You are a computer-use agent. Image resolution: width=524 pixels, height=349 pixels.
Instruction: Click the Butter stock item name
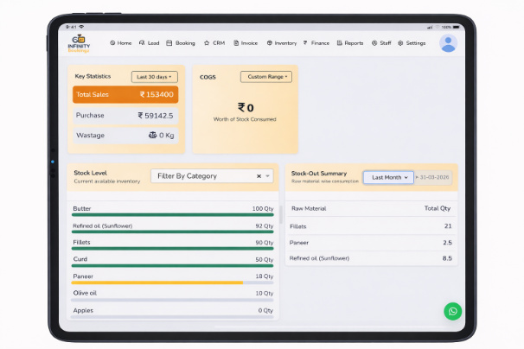click(82, 208)
